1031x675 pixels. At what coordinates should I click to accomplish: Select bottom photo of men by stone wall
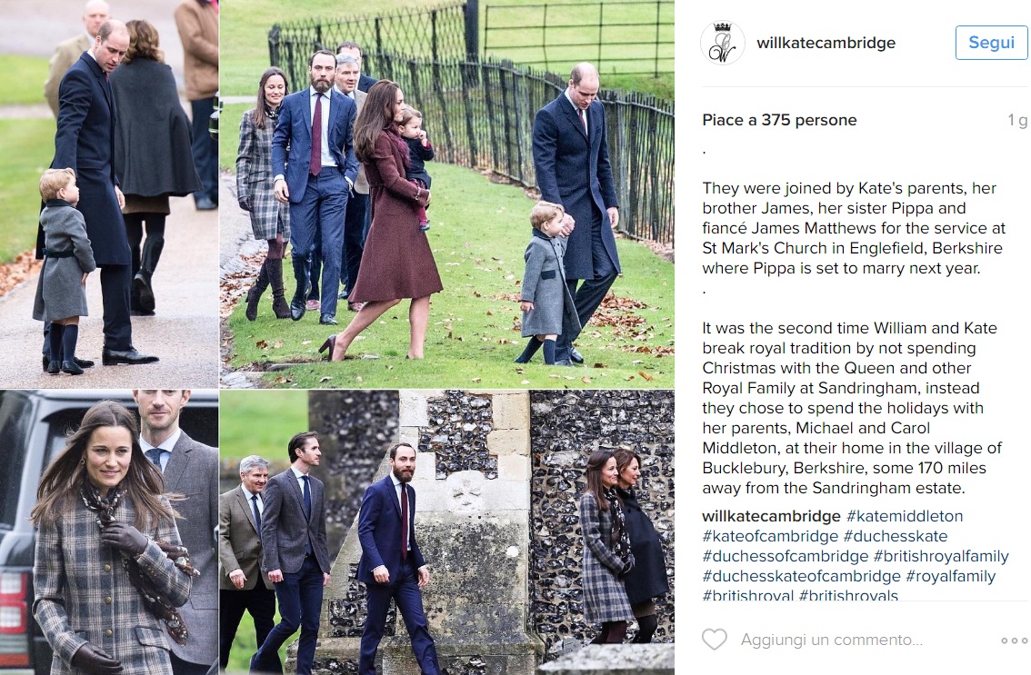click(x=447, y=532)
